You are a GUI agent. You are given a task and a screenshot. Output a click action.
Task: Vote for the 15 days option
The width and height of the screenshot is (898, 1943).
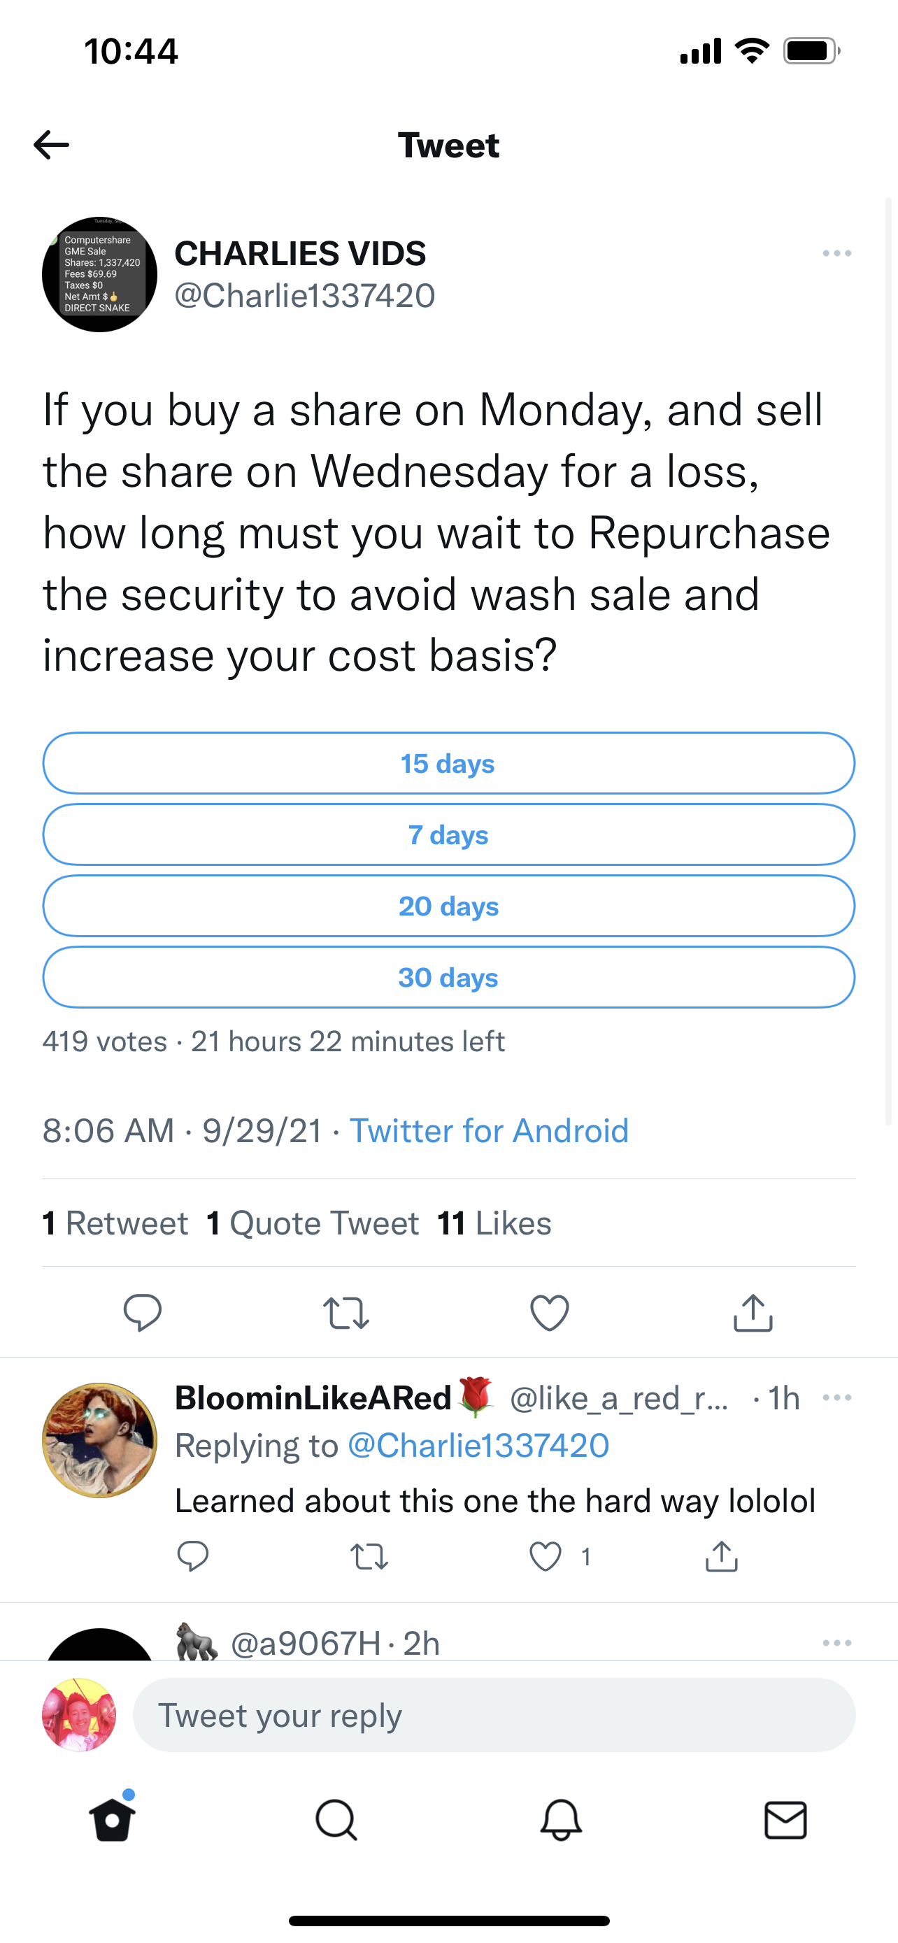click(448, 763)
